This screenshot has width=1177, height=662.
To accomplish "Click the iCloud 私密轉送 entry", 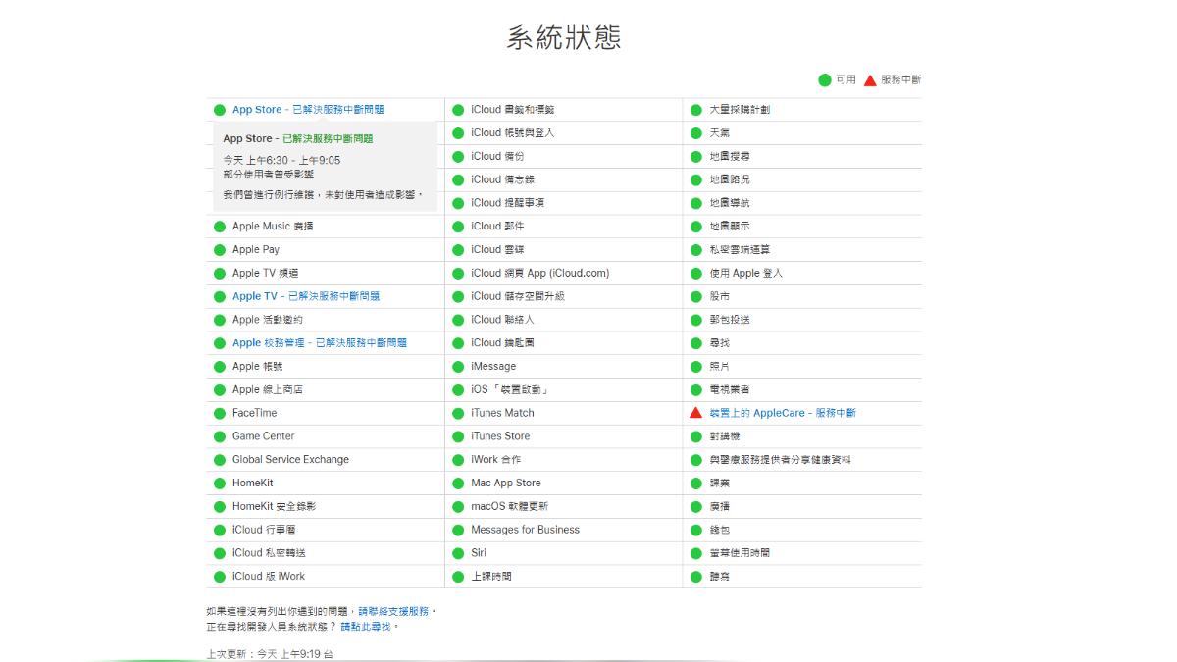I will [269, 553].
